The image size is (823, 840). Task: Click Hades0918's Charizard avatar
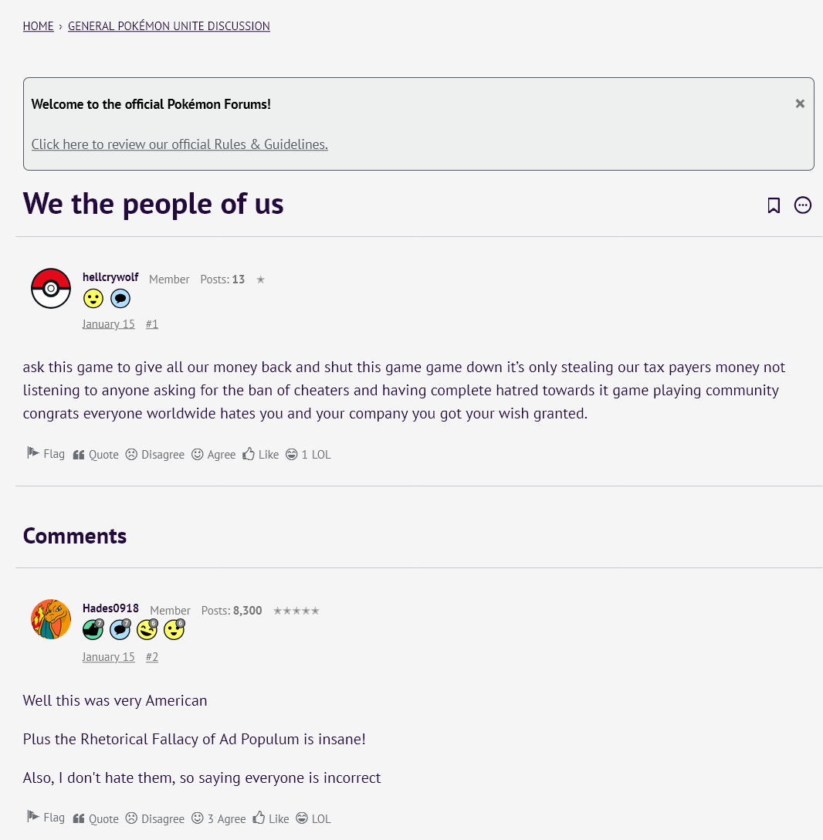51,618
